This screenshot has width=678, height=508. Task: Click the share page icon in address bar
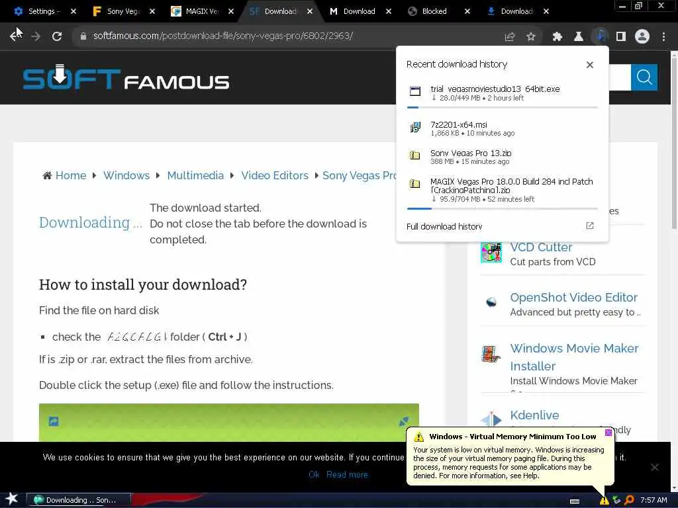coord(510,37)
